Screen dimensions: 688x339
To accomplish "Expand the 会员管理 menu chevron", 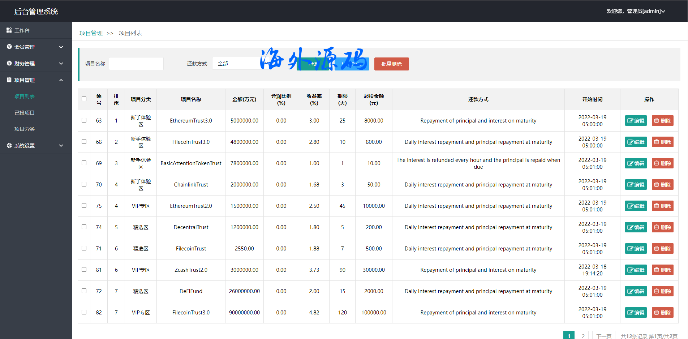I will (x=61, y=47).
